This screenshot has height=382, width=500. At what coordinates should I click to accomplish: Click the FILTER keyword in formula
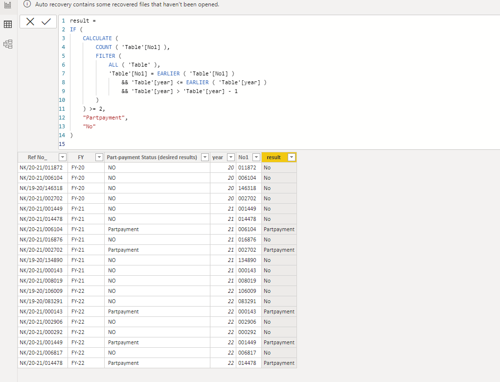[105, 56]
